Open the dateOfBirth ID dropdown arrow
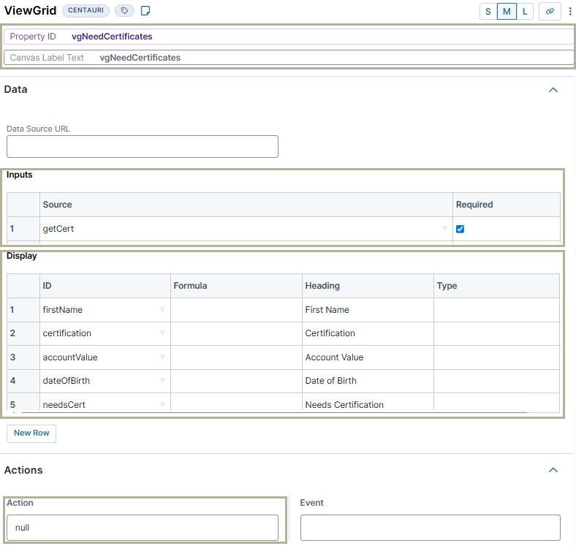Screen dimensions: 576x546 [162, 381]
